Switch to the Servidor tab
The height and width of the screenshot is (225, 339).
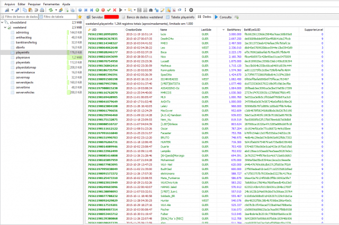(103, 17)
